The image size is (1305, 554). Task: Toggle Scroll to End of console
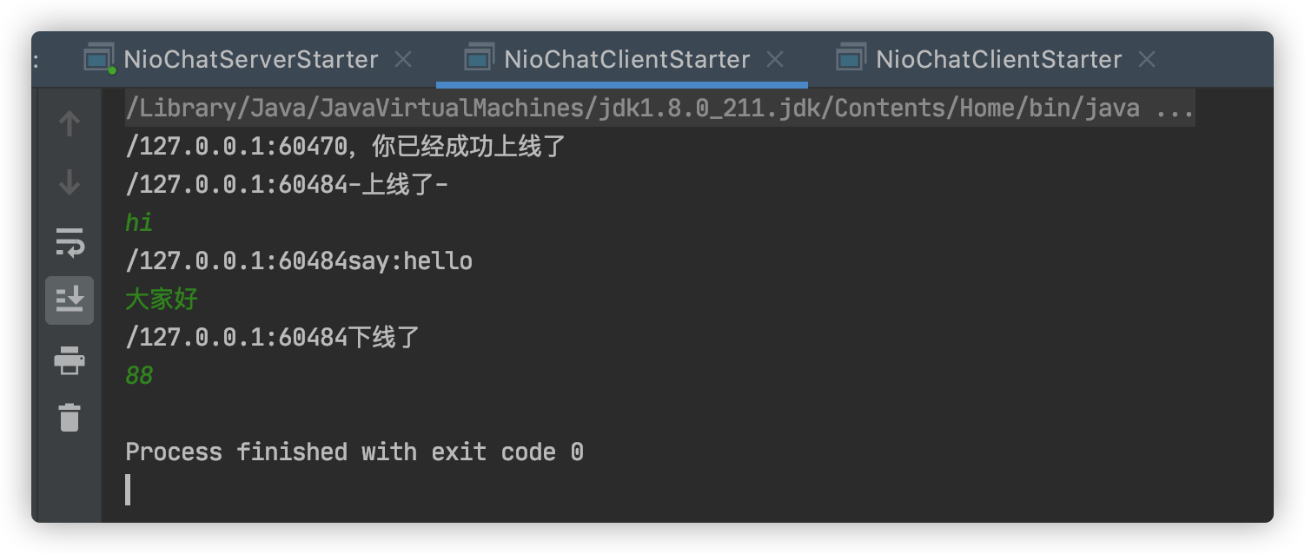[70, 300]
